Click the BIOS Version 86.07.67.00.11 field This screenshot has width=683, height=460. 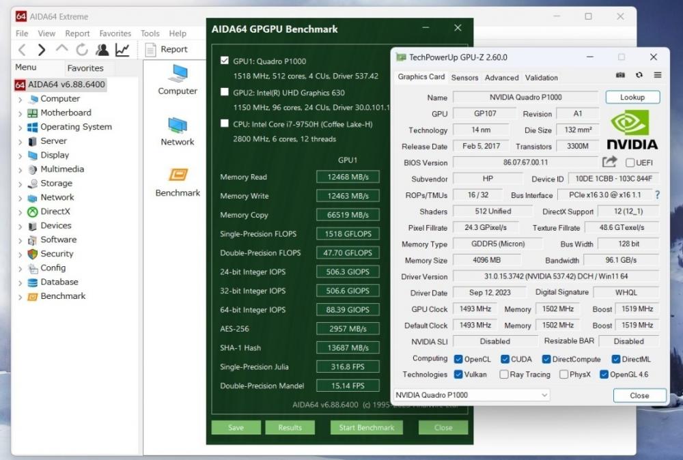point(526,162)
